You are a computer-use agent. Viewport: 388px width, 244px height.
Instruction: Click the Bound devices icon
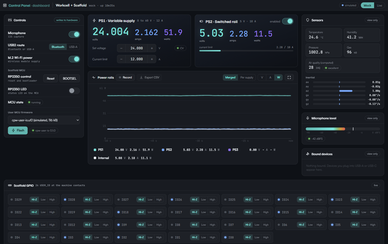307,154
